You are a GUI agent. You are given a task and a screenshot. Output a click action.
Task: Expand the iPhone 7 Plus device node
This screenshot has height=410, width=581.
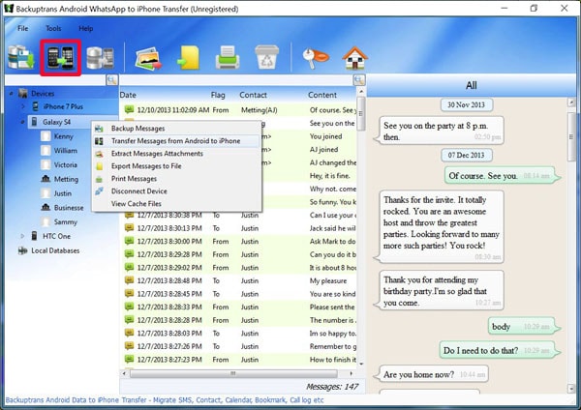pos(23,108)
